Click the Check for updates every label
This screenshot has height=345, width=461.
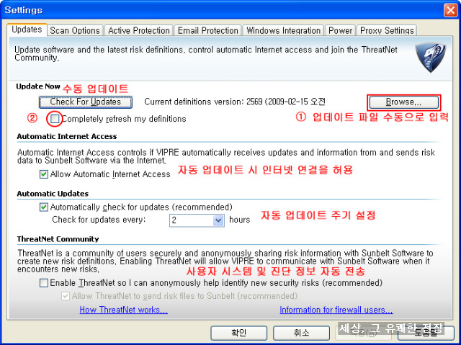coord(99,220)
